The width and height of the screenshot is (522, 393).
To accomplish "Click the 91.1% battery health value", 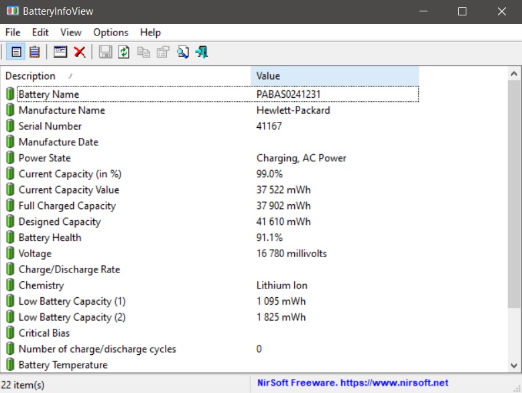I will click(x=269, y=238).
